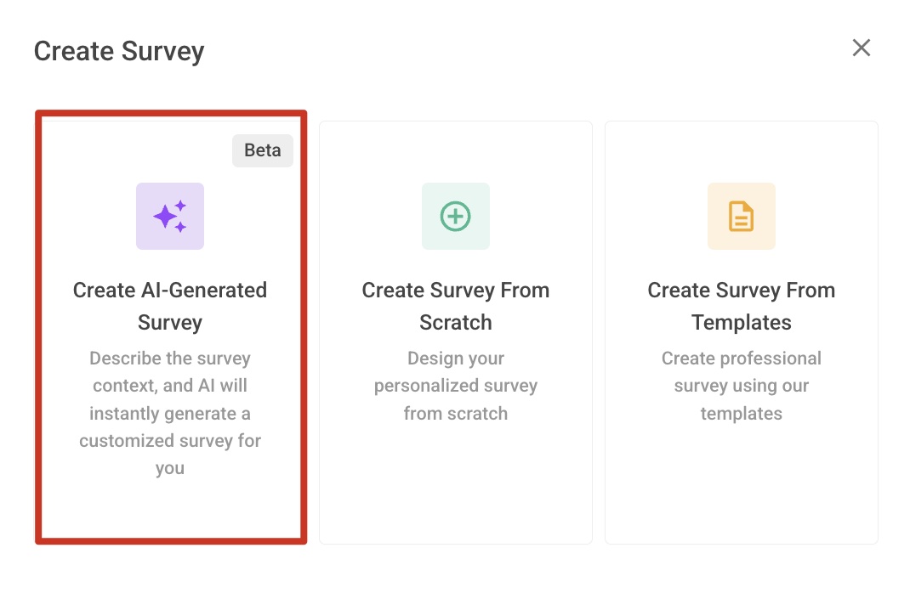The height and width of the screenshot is (610, 910).
Task: Click 'Create professional survey using our templates' text
Action: pyautogui.click(x=741, y=386)
